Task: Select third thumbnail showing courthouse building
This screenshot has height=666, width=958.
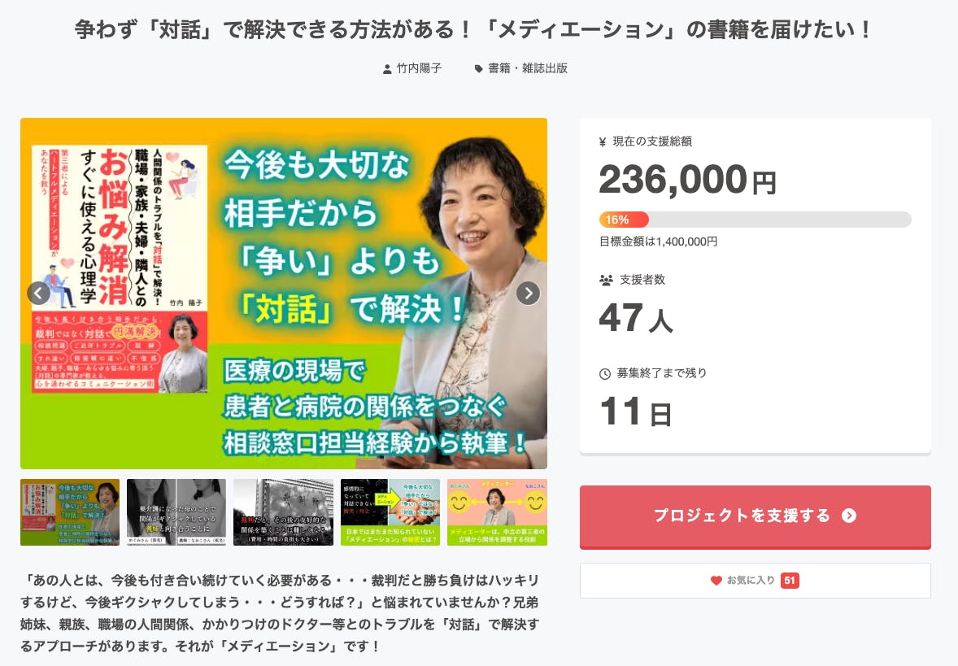Action: pyautogui.click(x=283, y=512)
